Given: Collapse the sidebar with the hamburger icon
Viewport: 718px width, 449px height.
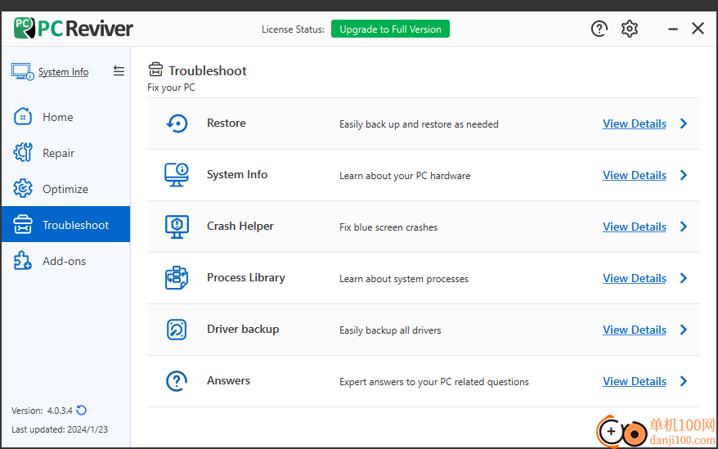Looking at the screenshot, I should [x=119, y=71].
